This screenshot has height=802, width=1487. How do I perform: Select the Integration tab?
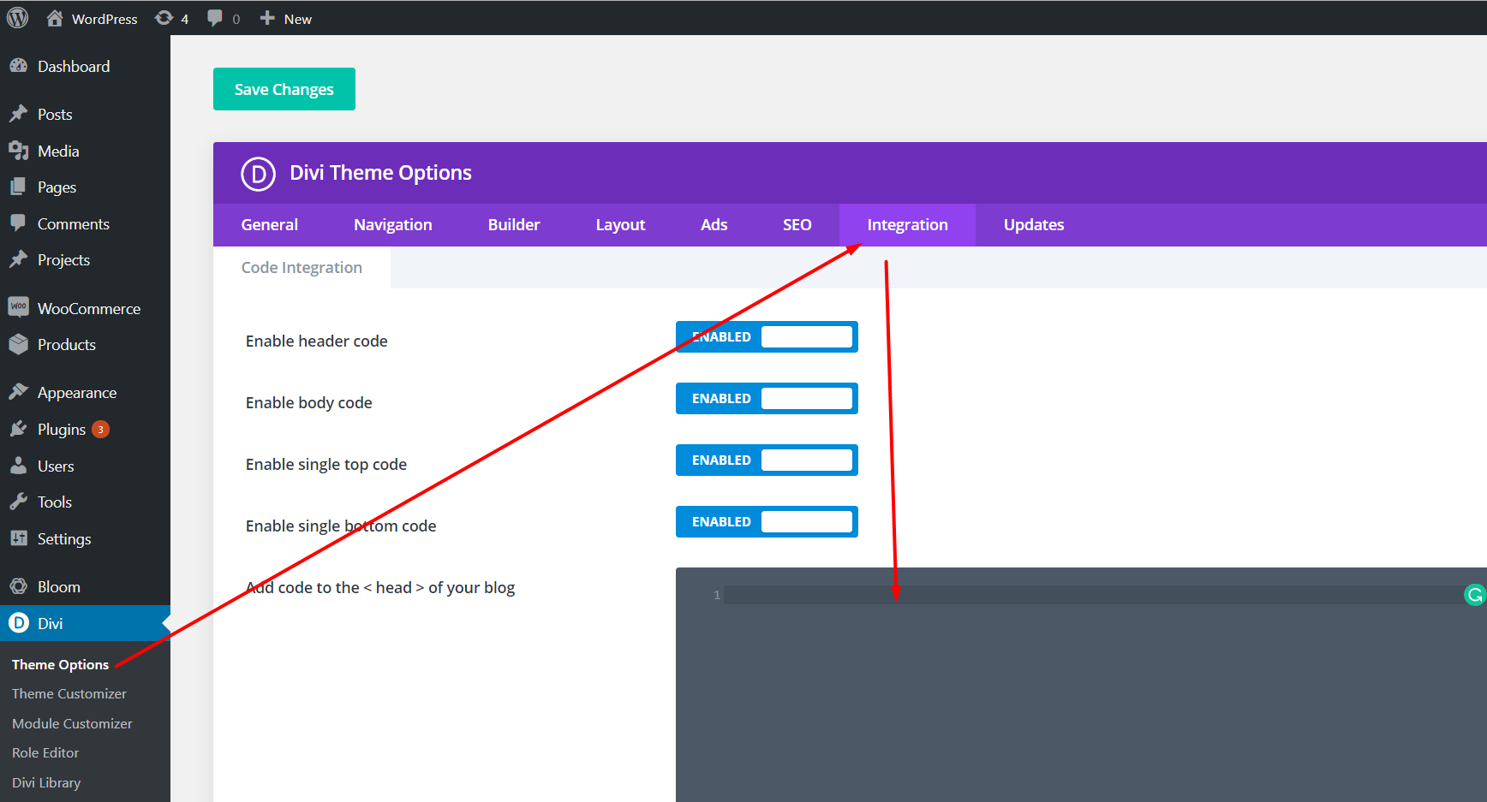click(907, 225)
